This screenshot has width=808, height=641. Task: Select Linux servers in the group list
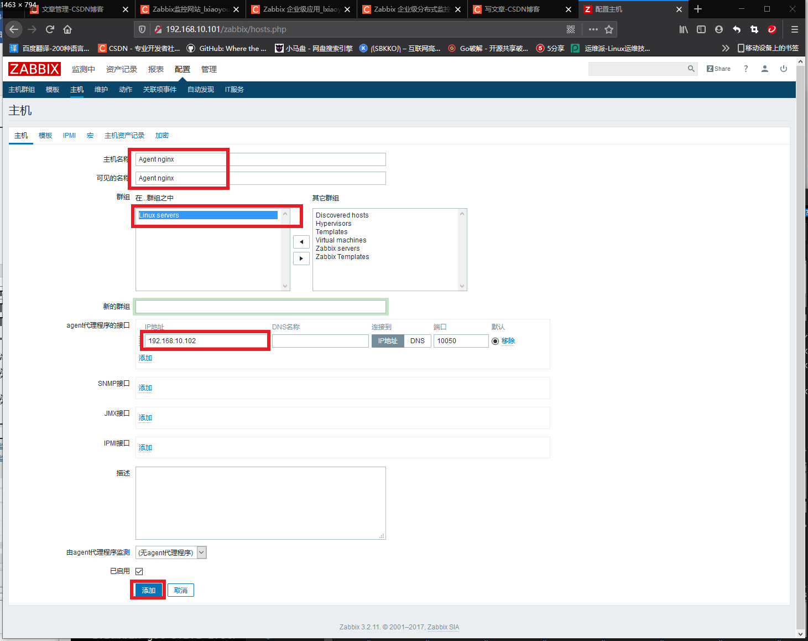pos(208,215)
